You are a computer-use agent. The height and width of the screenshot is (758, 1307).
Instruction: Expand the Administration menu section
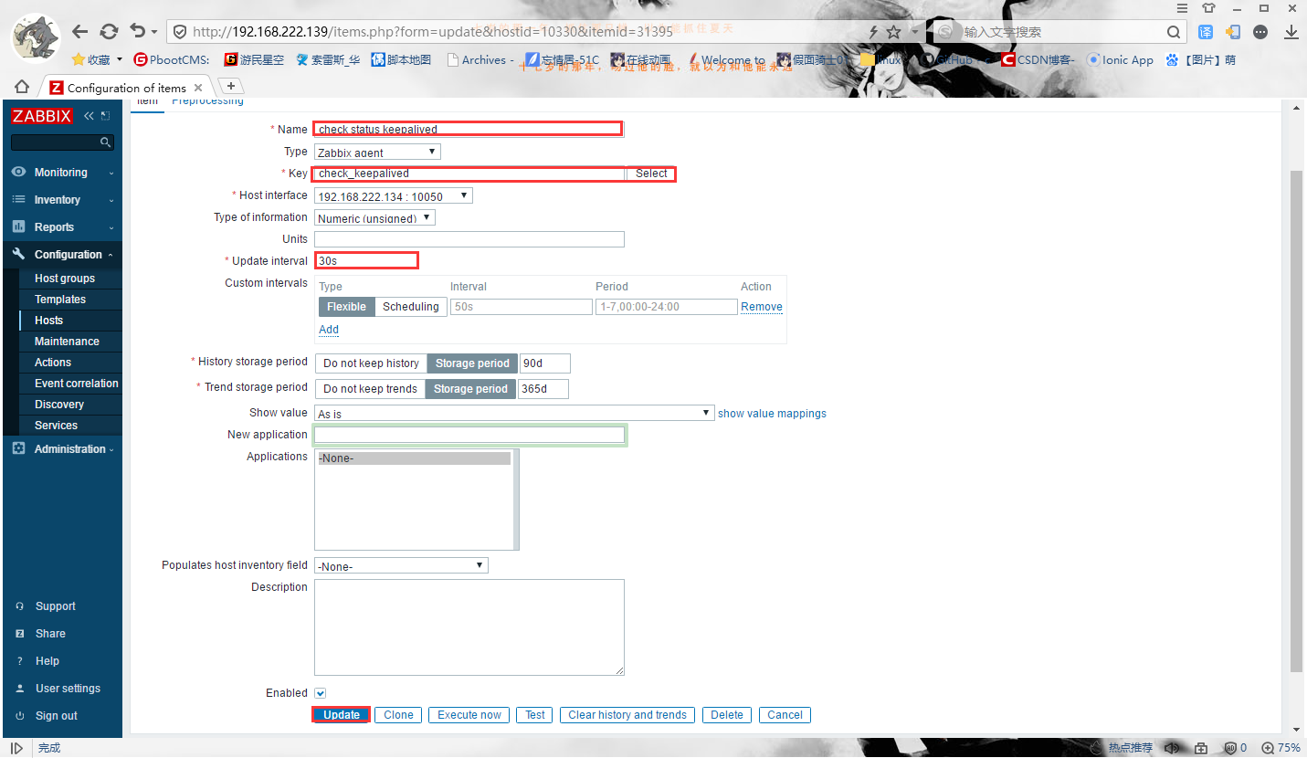click(62, 449)
